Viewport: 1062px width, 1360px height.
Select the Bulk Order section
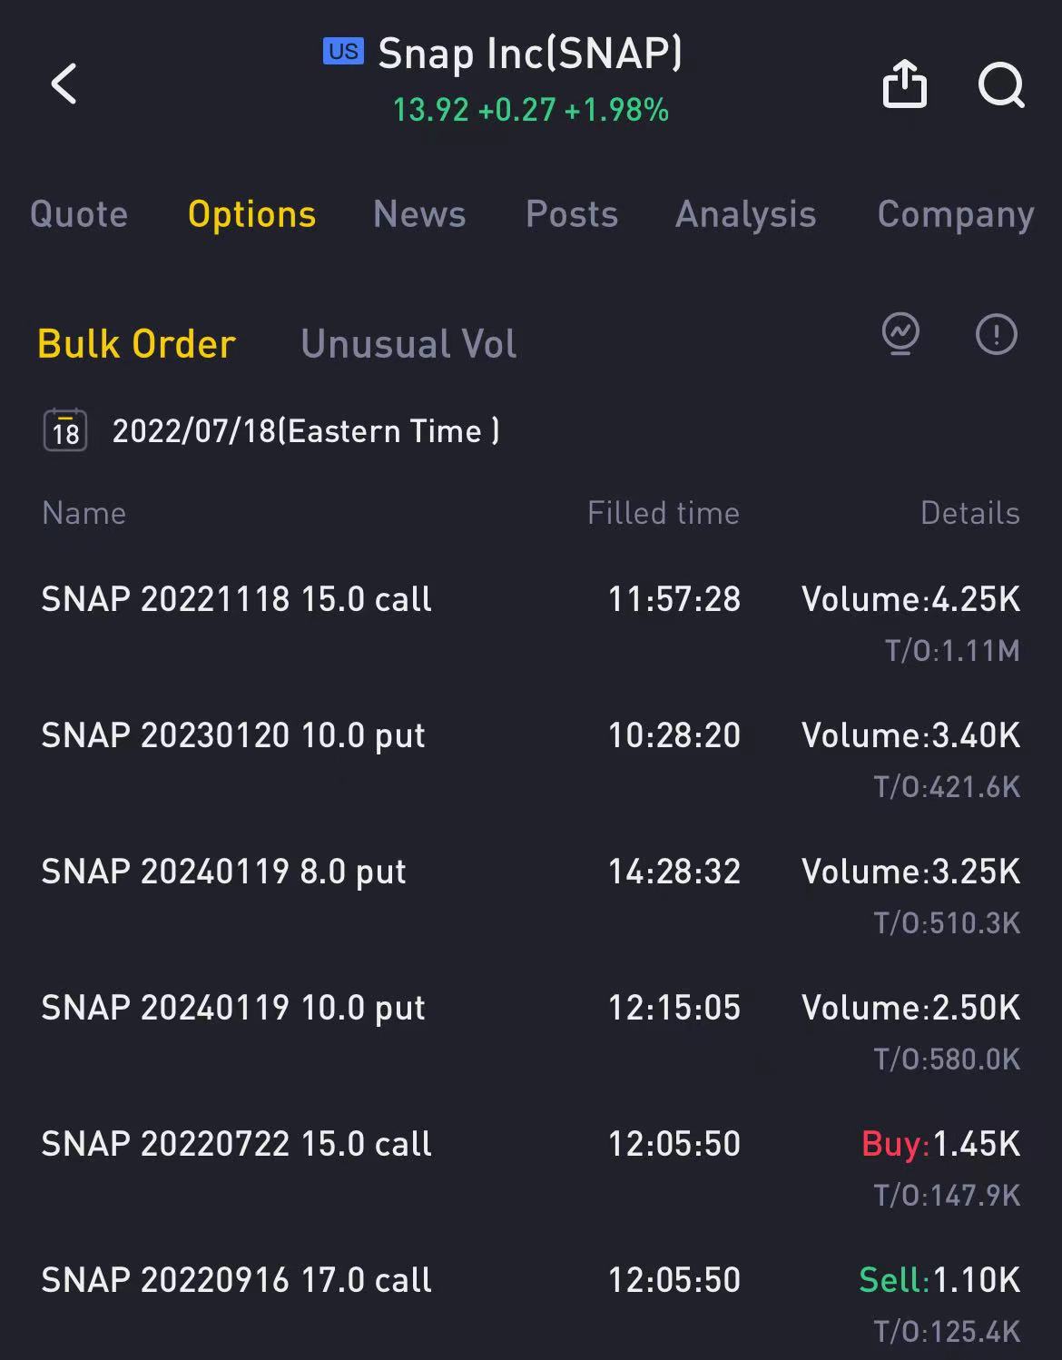pos(137,344)
